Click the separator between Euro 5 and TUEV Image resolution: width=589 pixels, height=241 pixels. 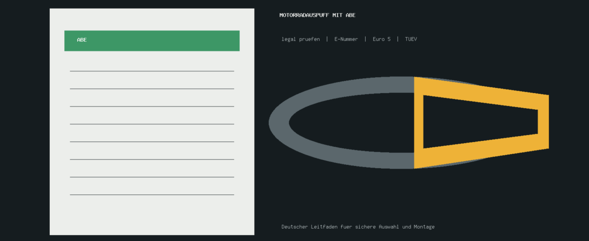(398, 39)
